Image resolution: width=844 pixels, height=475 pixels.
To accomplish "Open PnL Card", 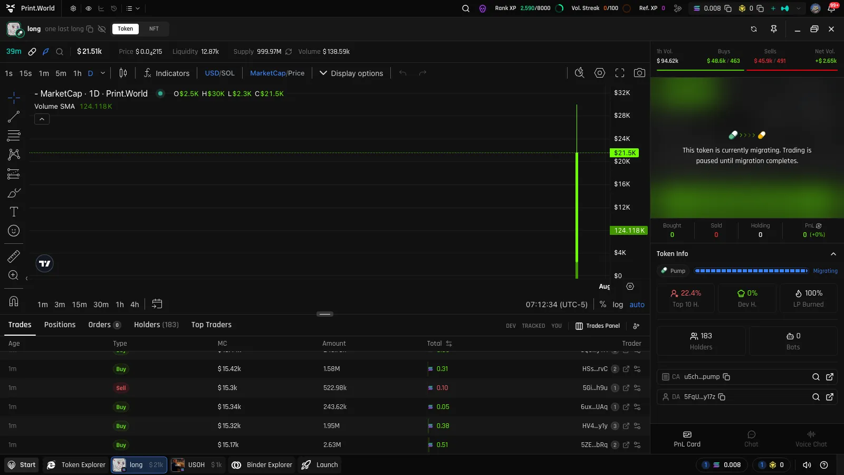I will [687, 439].
